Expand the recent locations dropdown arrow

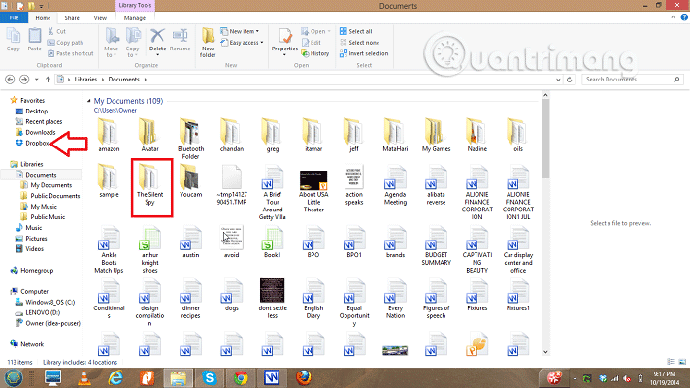coord(37,80)
